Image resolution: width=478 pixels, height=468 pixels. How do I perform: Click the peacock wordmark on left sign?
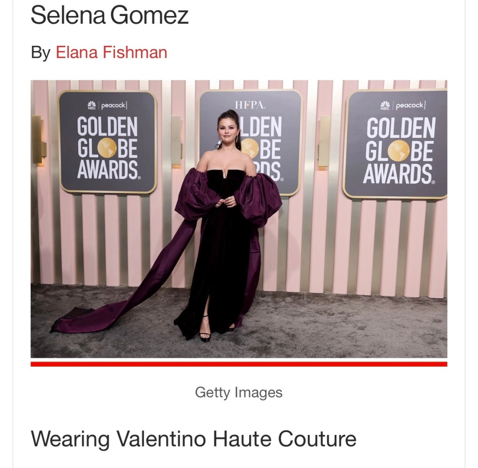pos(113,106)
